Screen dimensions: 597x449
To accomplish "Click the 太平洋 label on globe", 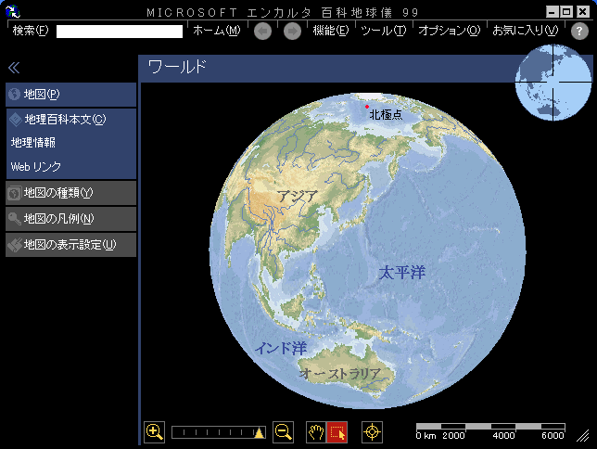I will coord(402,273).
